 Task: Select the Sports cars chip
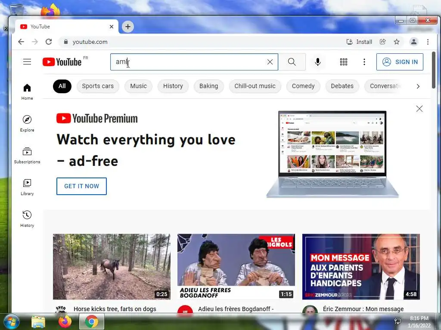pyautogui.click(x=98, y=86)
